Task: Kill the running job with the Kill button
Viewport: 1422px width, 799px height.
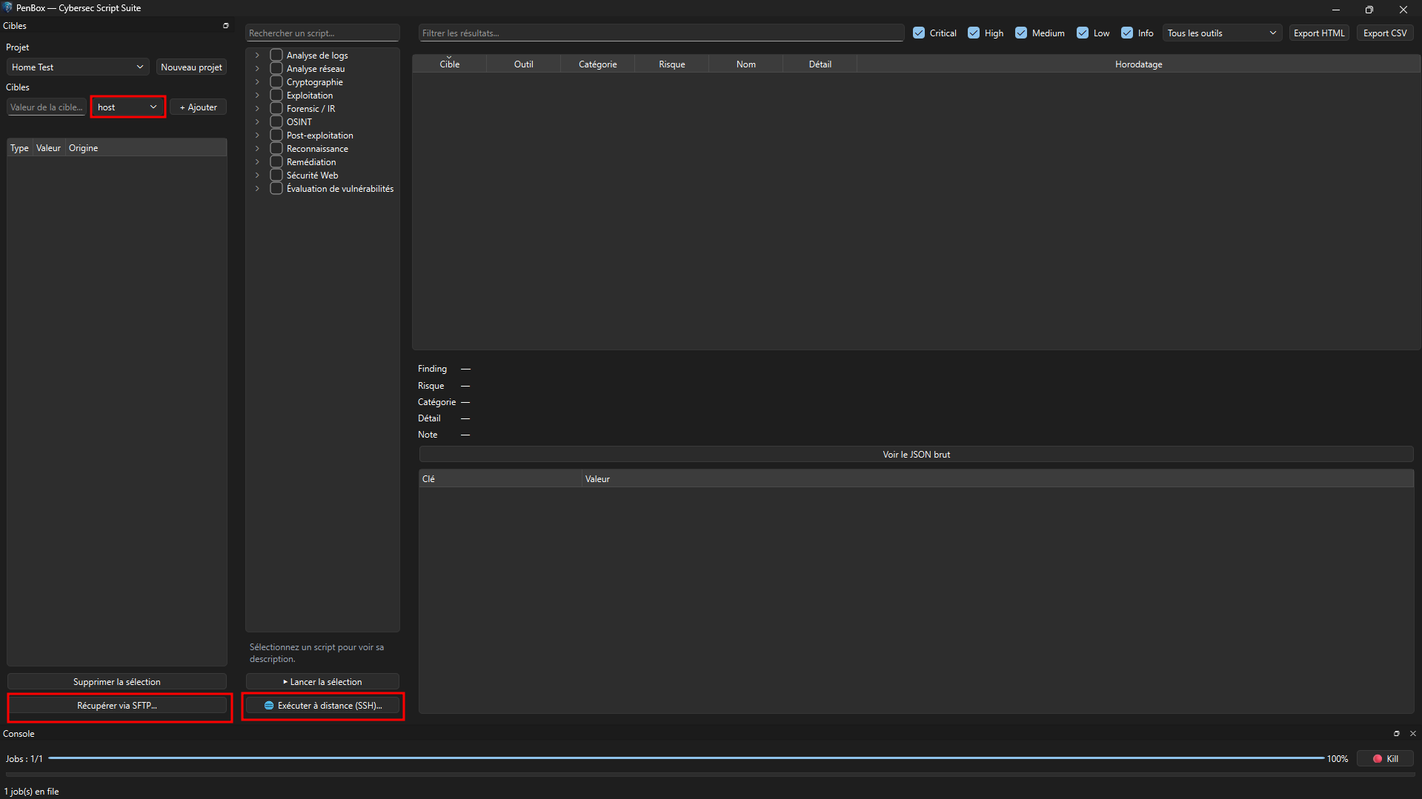Action: tap(1385, 758)
